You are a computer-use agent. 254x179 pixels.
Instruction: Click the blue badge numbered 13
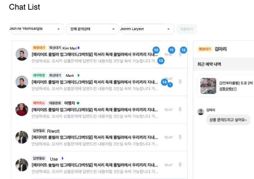point(161,61)
